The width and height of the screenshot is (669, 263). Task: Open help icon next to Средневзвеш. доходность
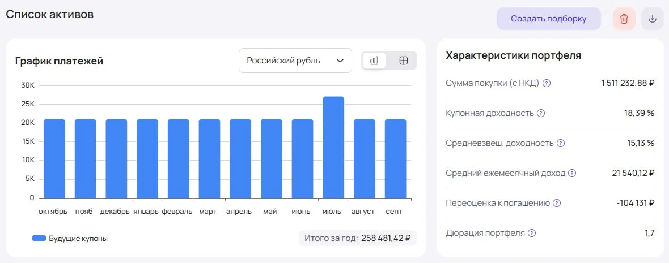coord(561,144)
